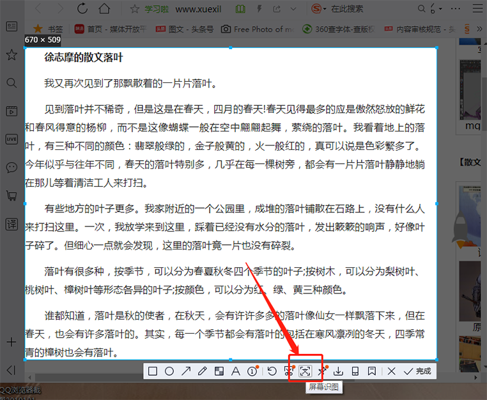Star the current page as favorite
This screenshot has width=487, height=400.
[x=134, y=9]
